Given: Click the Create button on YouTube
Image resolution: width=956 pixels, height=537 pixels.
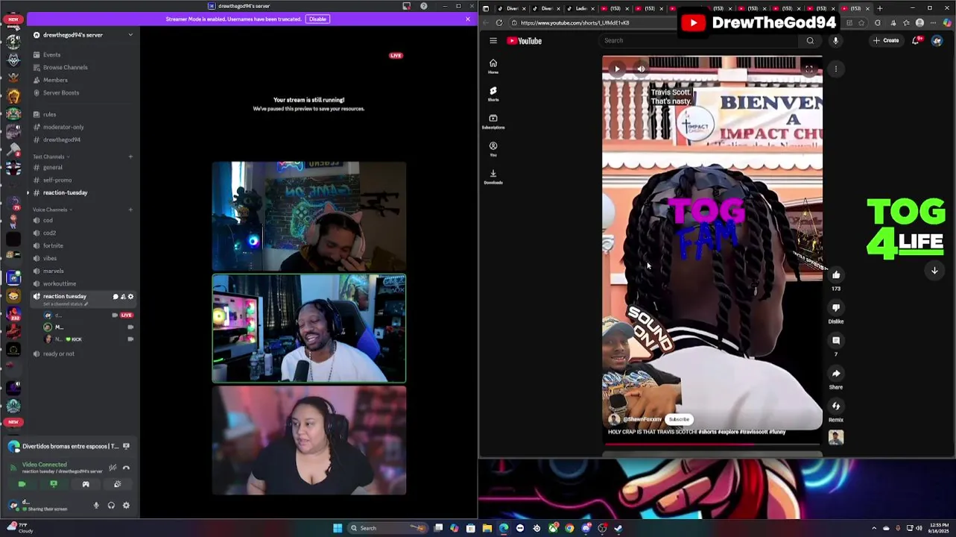Looking at the screenshot, I should [x=887, y=41].
